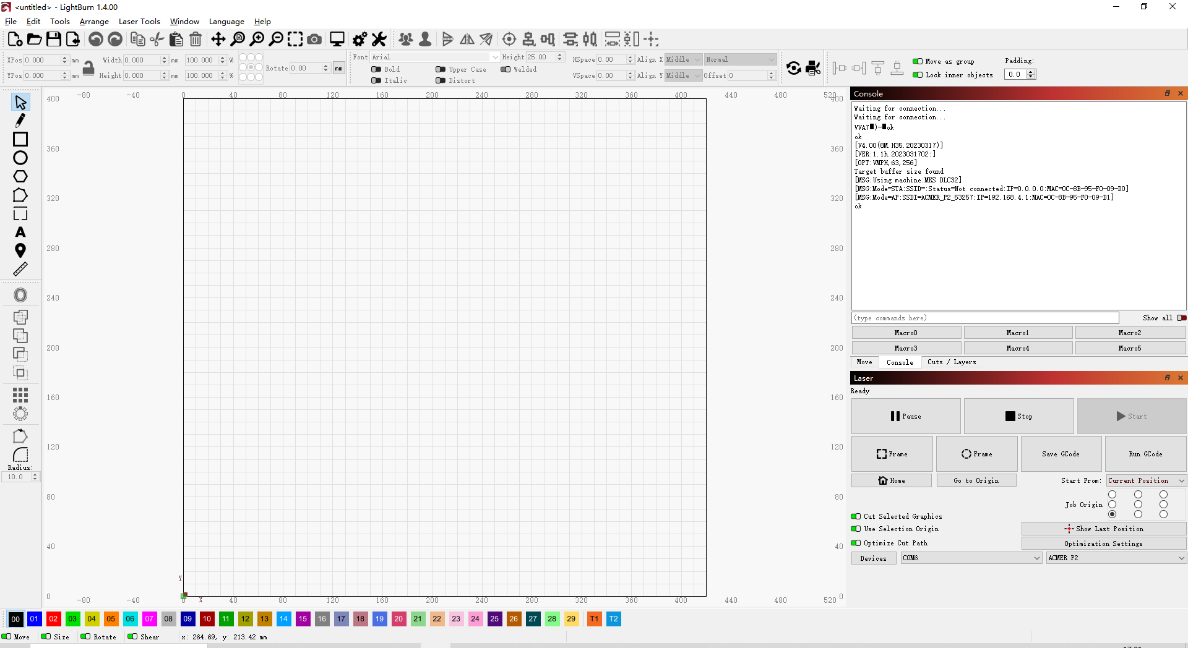
Task: Open the COM6 port dropdown
Action: [971, 558]
